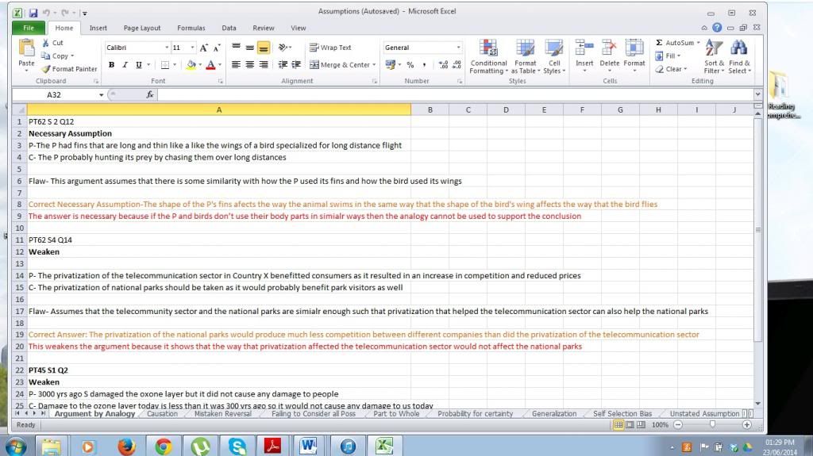The width and height of the screenshot is (813, 456).
Task: Open the Causation worksheet tab
Action: [x=162, y=413]
